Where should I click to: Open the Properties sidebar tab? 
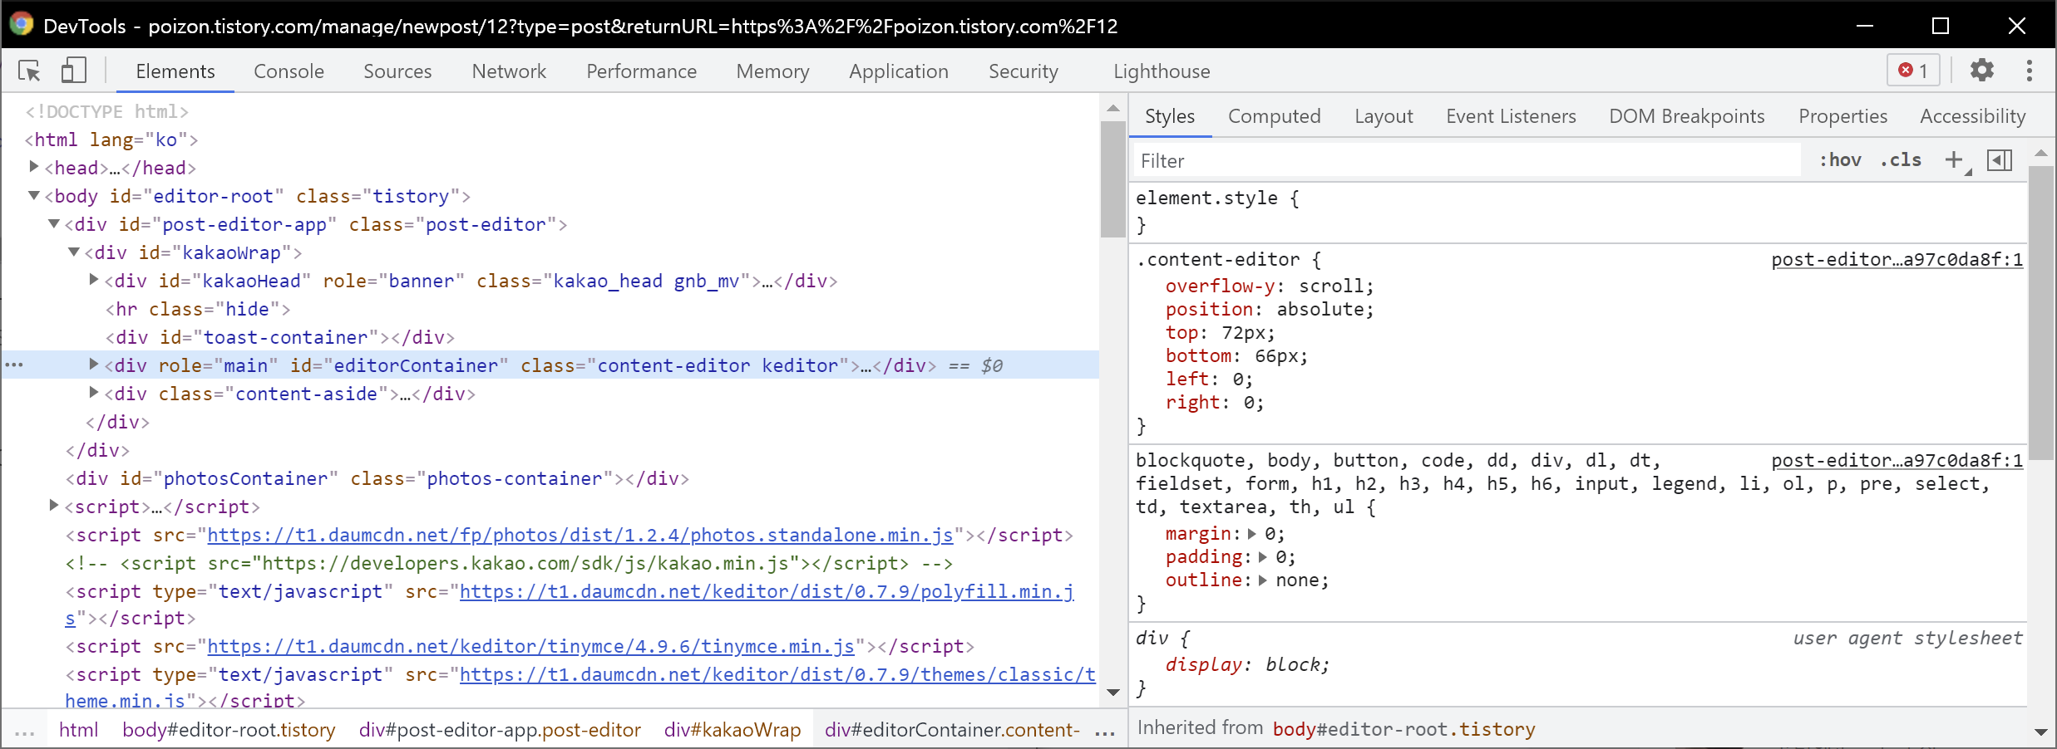tap(1842, 116)
